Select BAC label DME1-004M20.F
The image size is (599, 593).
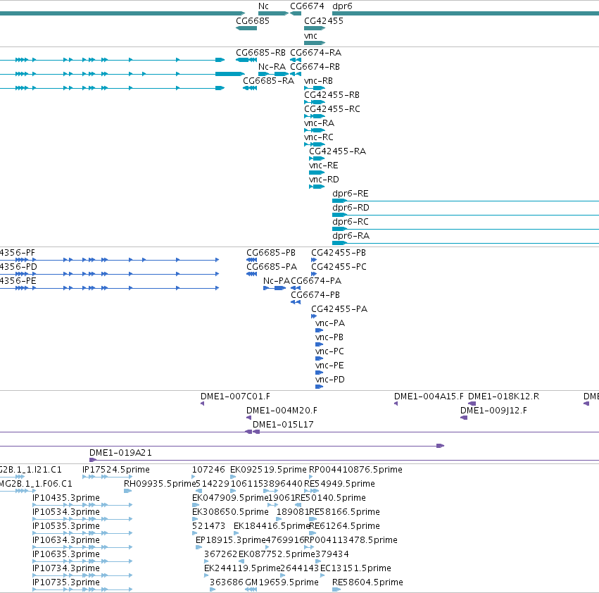tap(282, 411)
